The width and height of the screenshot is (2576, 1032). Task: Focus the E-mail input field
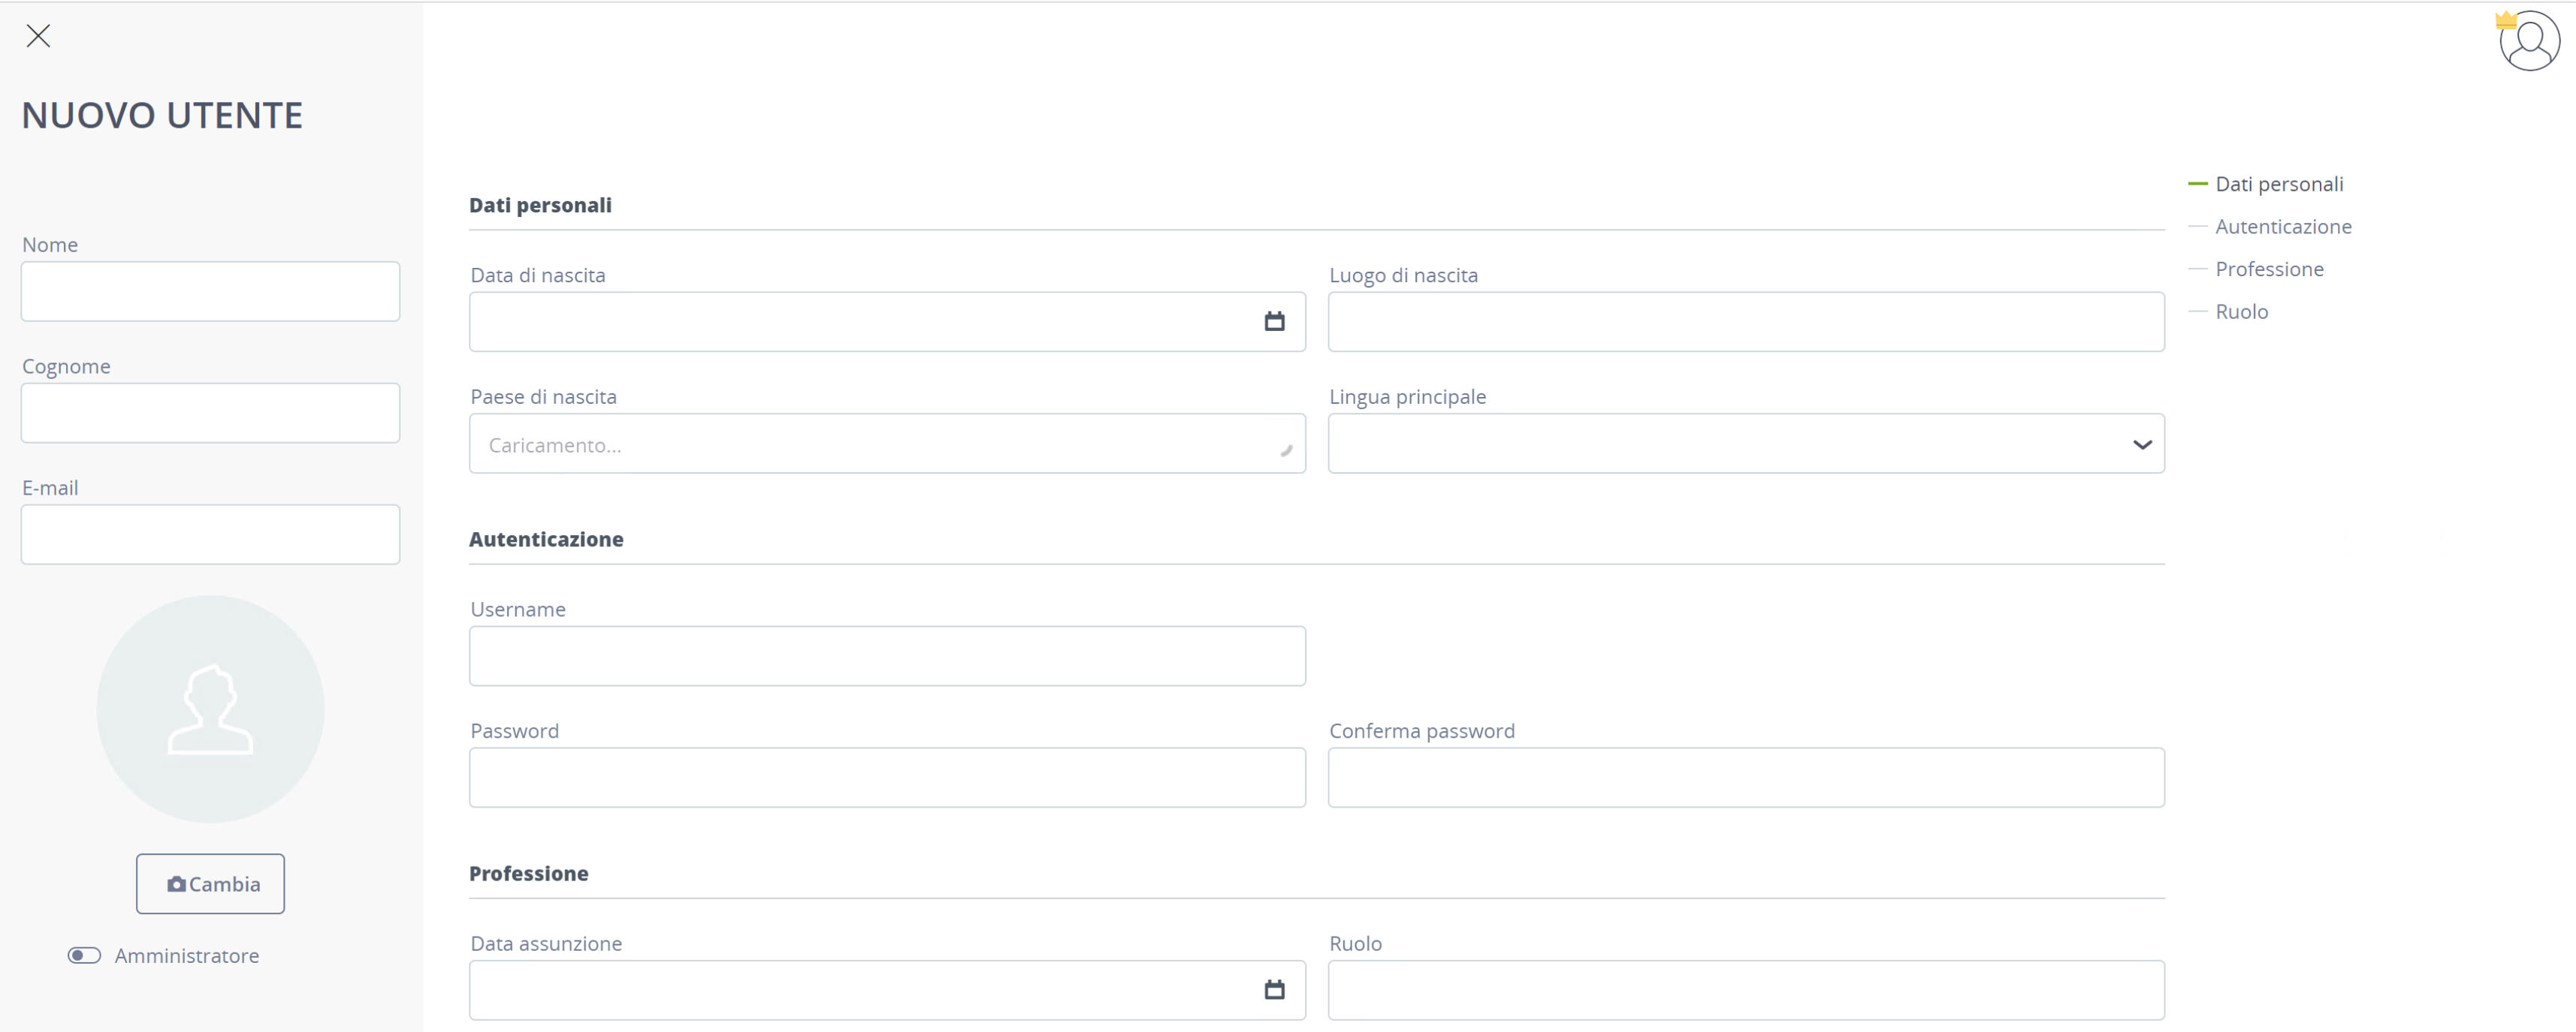(210, 534)
